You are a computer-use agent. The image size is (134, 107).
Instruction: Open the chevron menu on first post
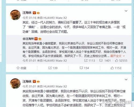(126, 11)
